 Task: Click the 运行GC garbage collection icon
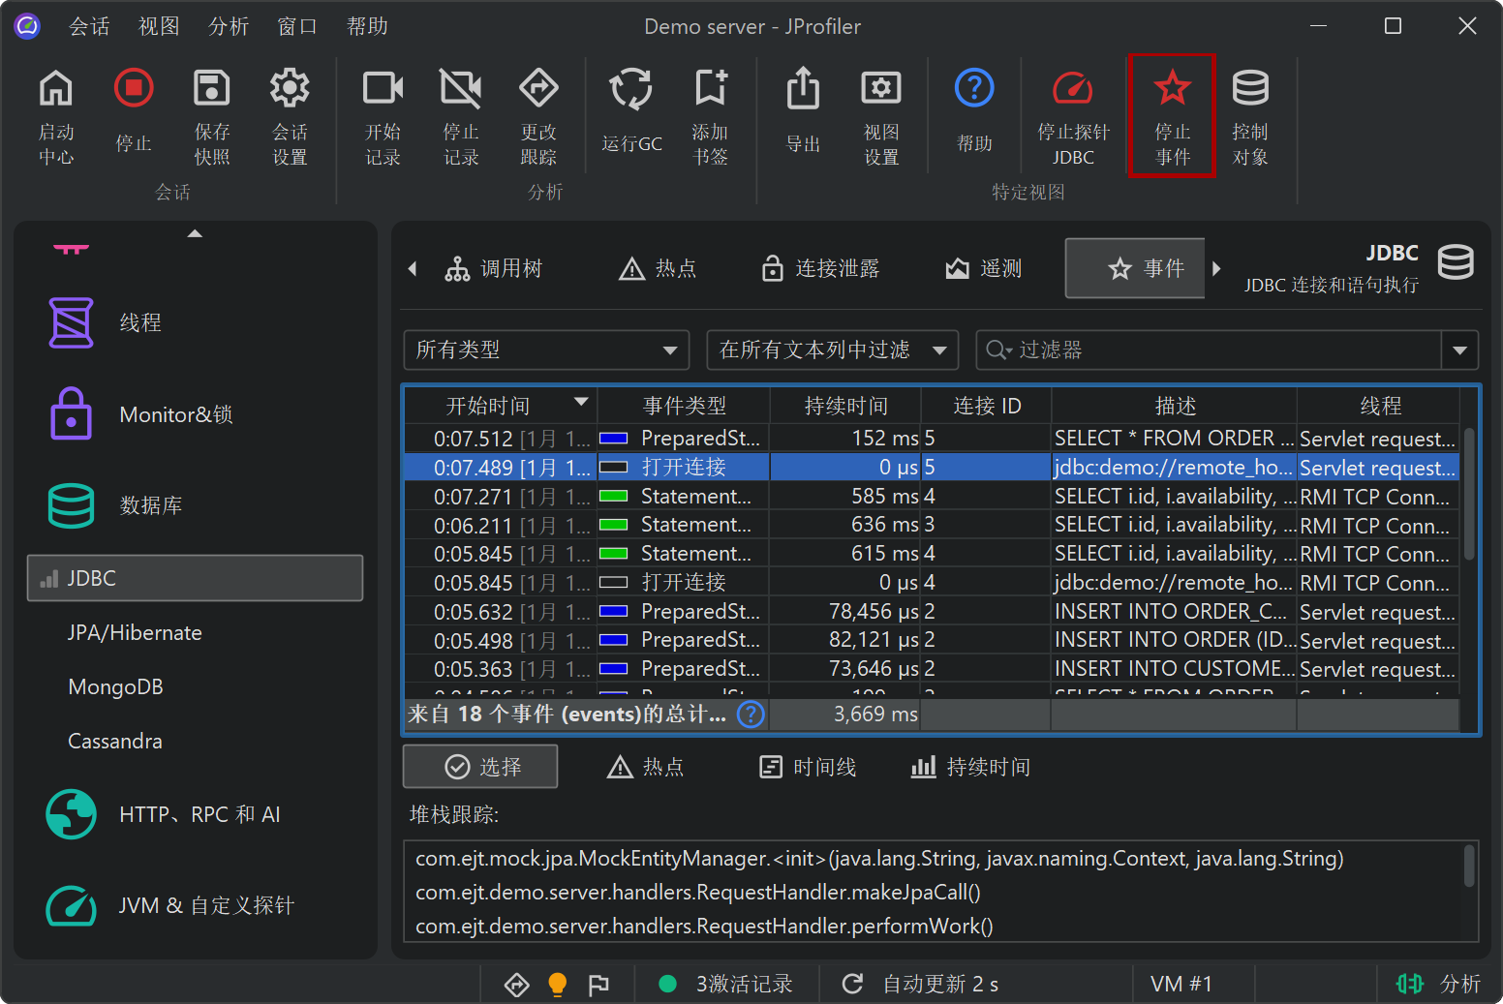coord(630,90)
